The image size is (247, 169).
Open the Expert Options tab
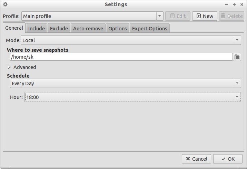(150, 29)
